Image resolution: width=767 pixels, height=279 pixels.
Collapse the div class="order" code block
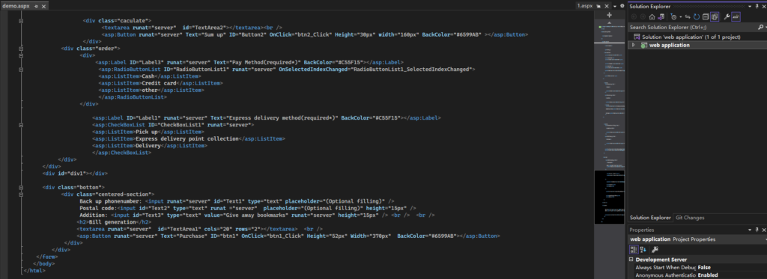[x=20, y=49]
